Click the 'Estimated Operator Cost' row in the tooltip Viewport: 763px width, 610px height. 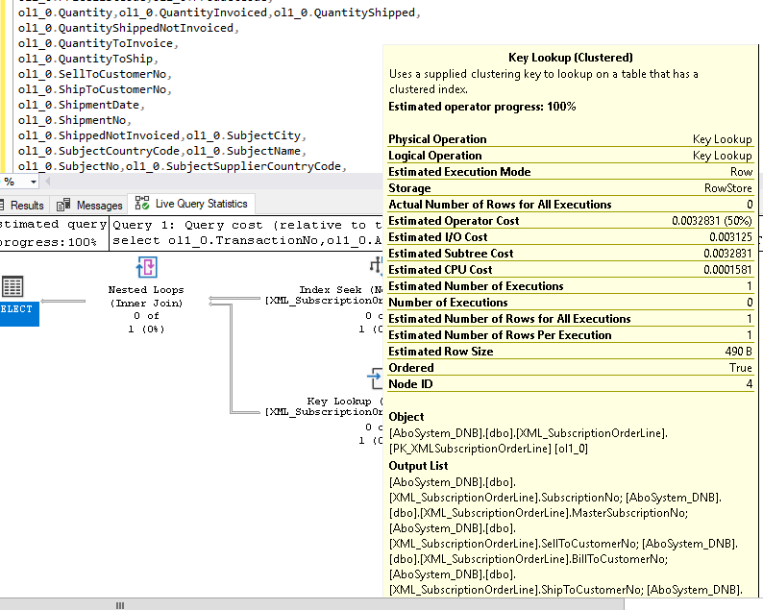coord(570,221)
